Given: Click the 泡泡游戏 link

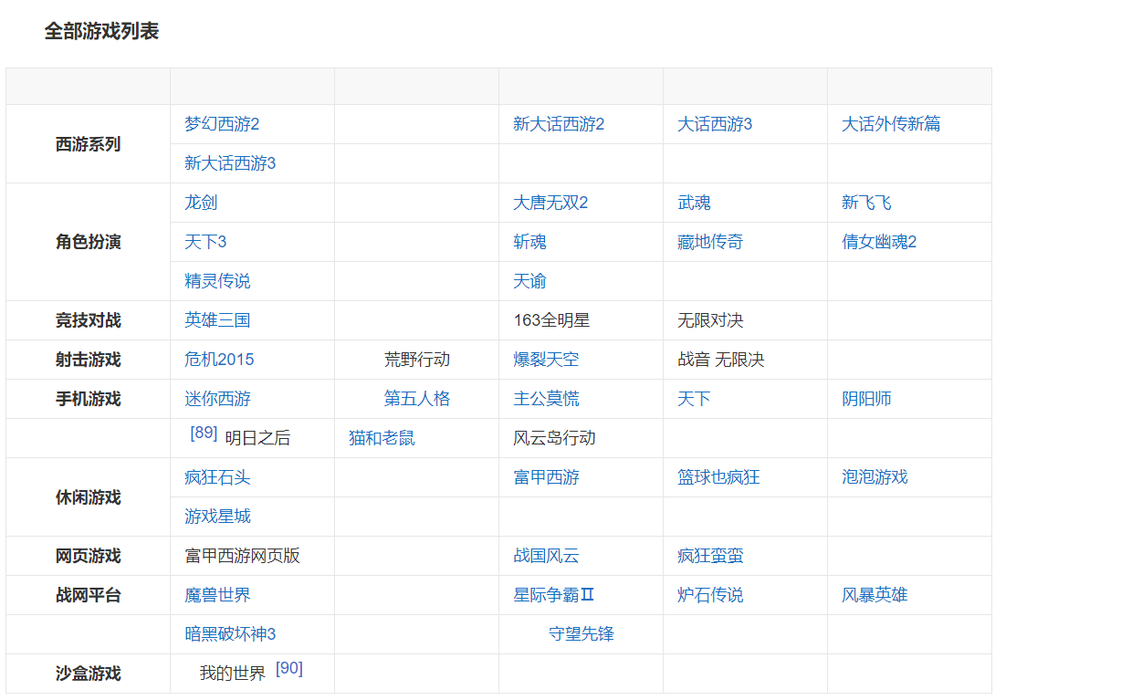Looking at the screenshot, I should point(875,477).
